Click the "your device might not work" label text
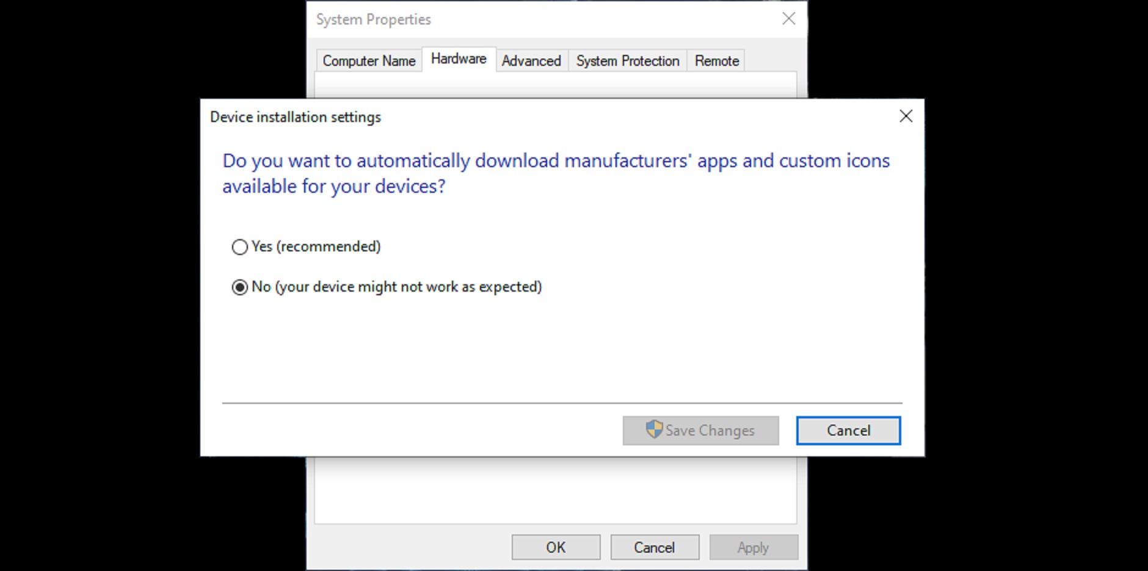This screenshot has height=571, width=1148. pos(408,287)
